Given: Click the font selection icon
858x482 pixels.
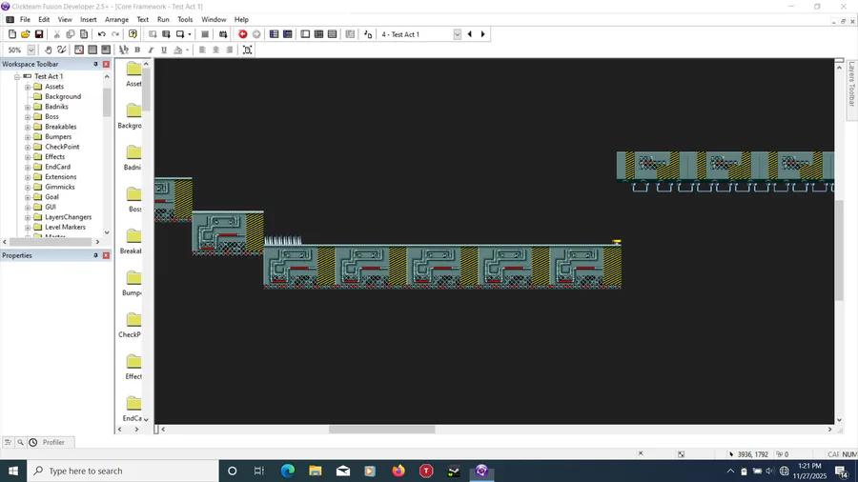Looking at the screenshot, I should point(124,50).
